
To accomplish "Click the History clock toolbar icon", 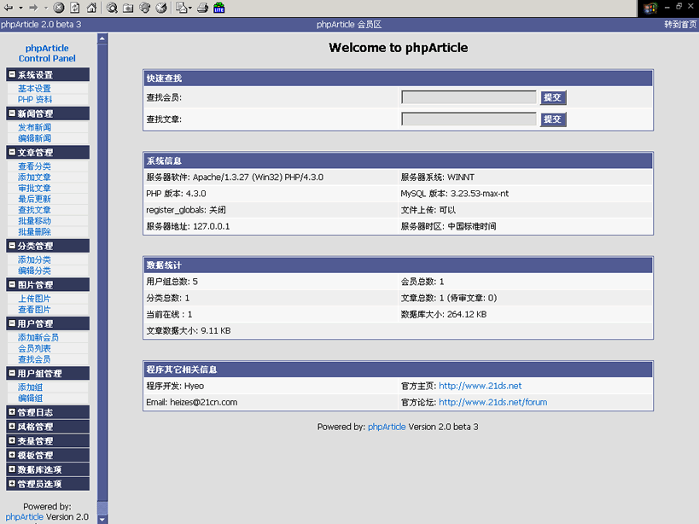I will pyautogui.click(x=161, y=8).
